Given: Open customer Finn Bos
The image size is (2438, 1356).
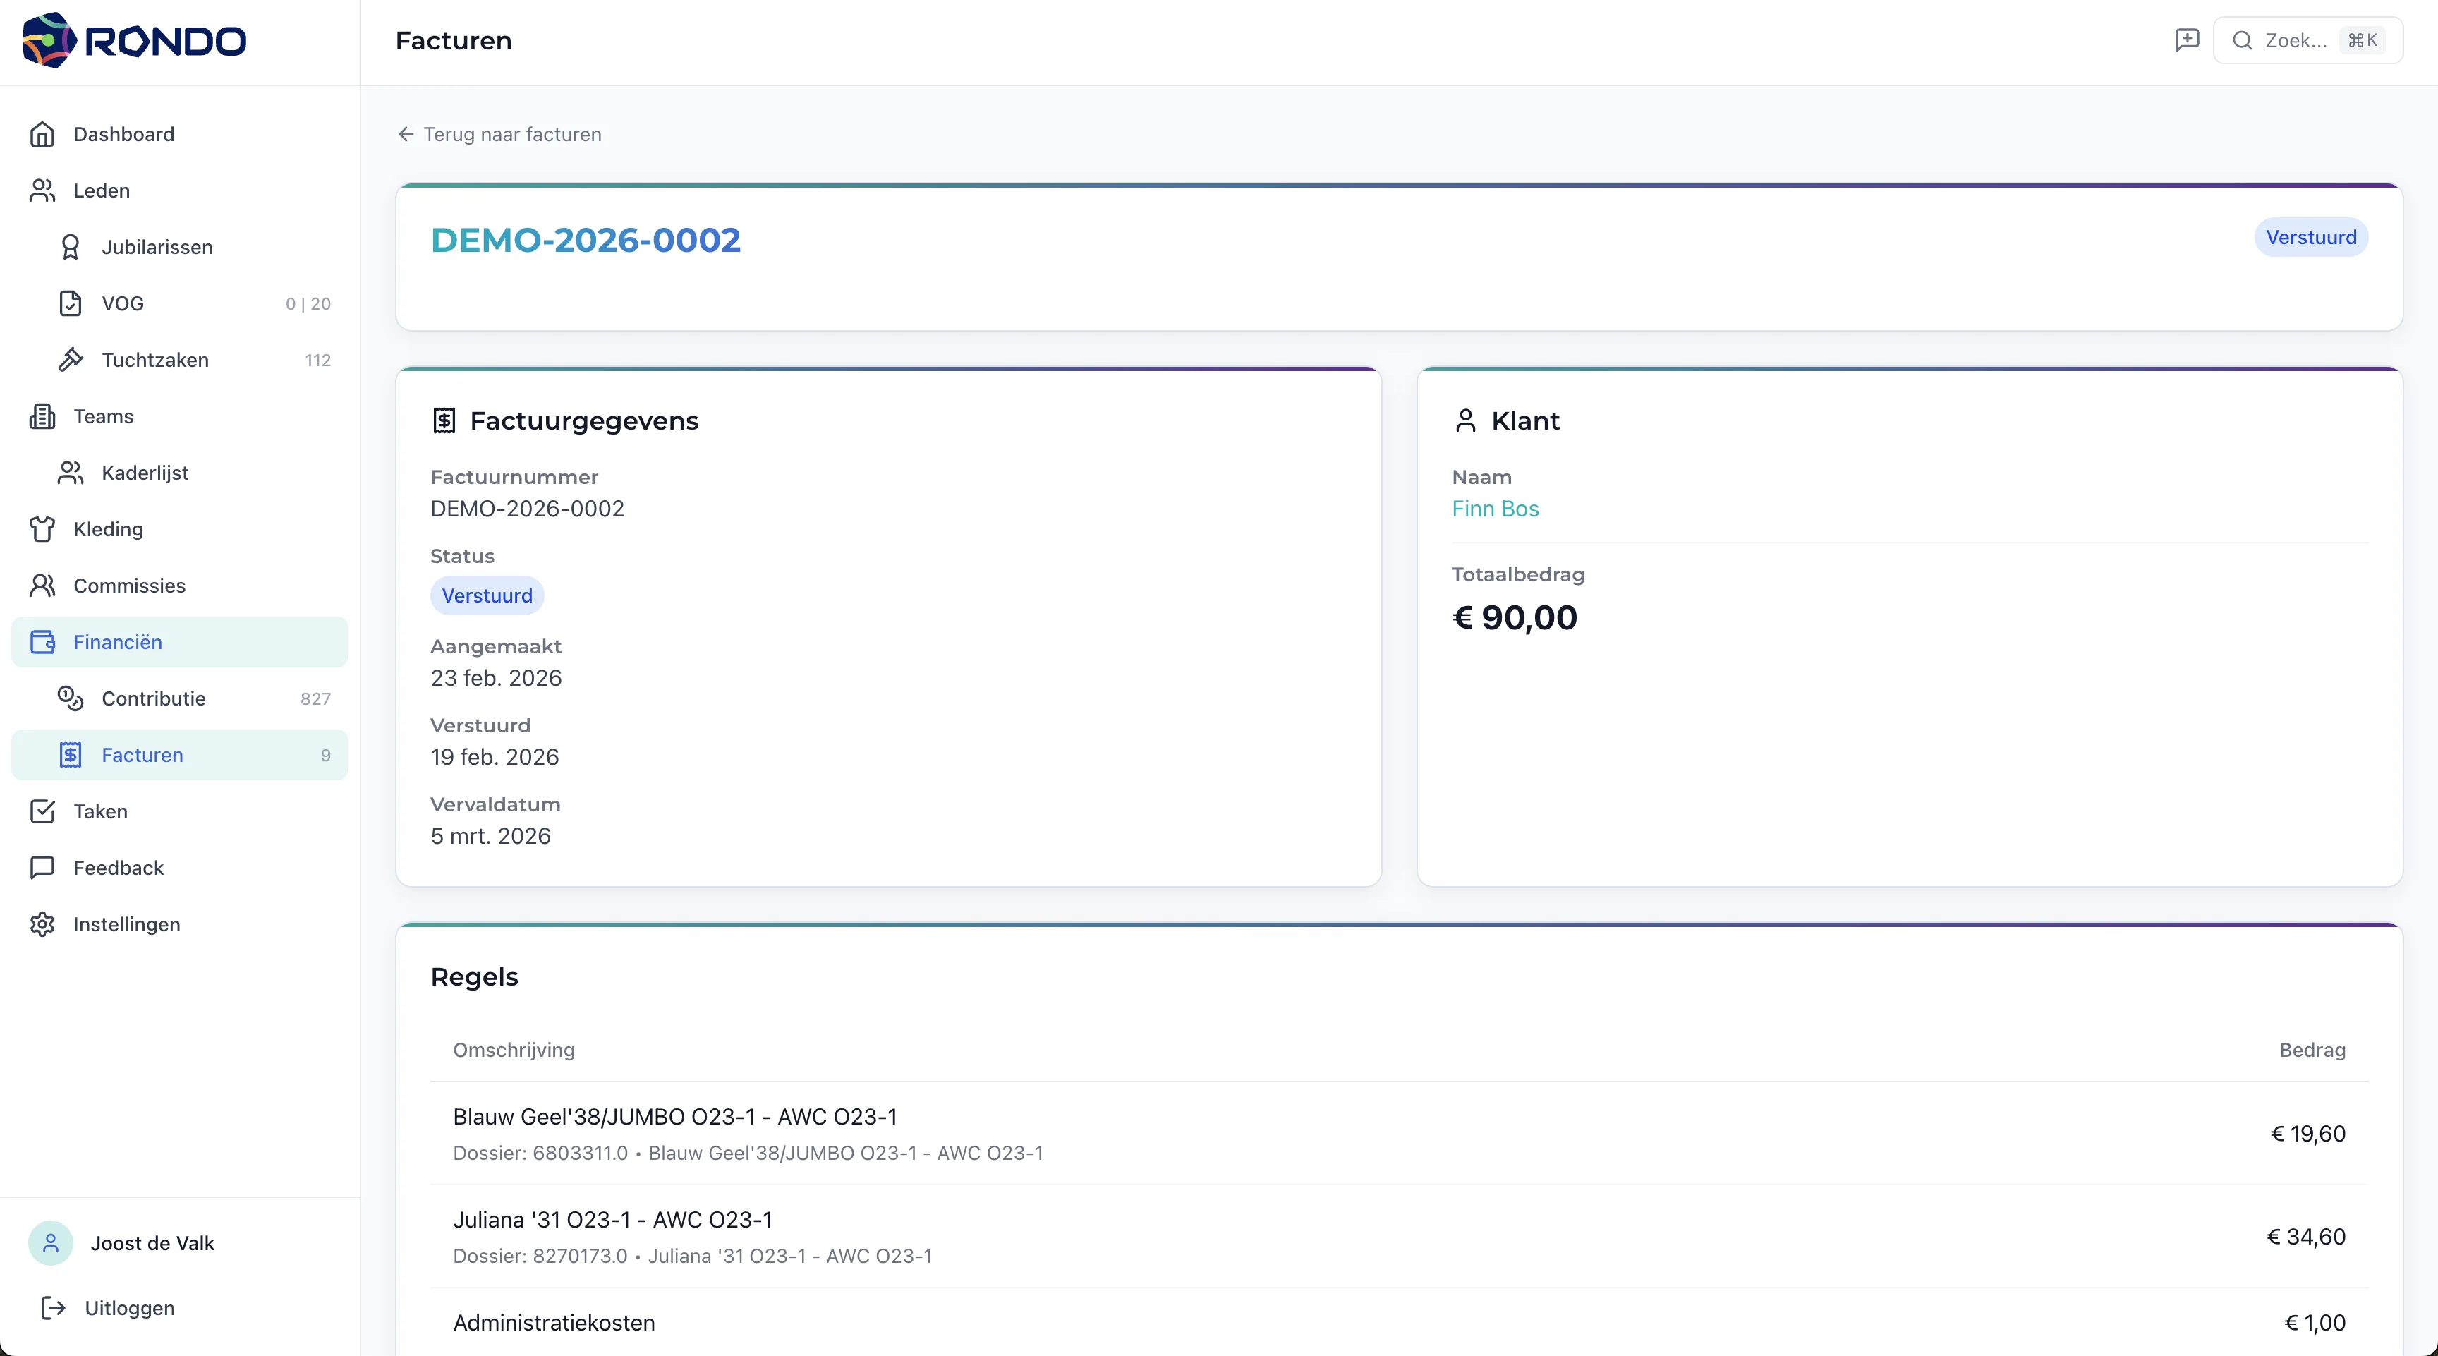Looking at the screenshot, I should pos(1496,509).
